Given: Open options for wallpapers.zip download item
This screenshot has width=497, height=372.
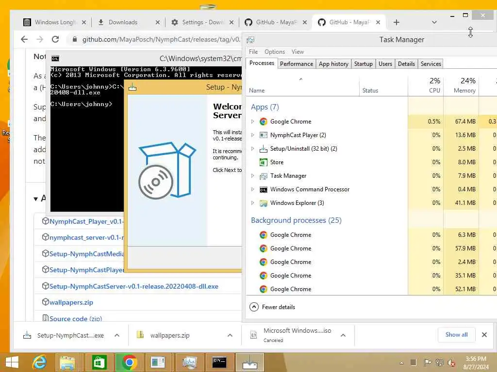Looking at the screenshot, I should [230, 335].
